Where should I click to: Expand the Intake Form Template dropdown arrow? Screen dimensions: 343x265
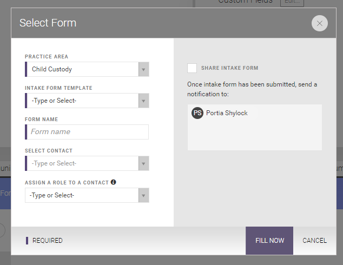point(144,101)
